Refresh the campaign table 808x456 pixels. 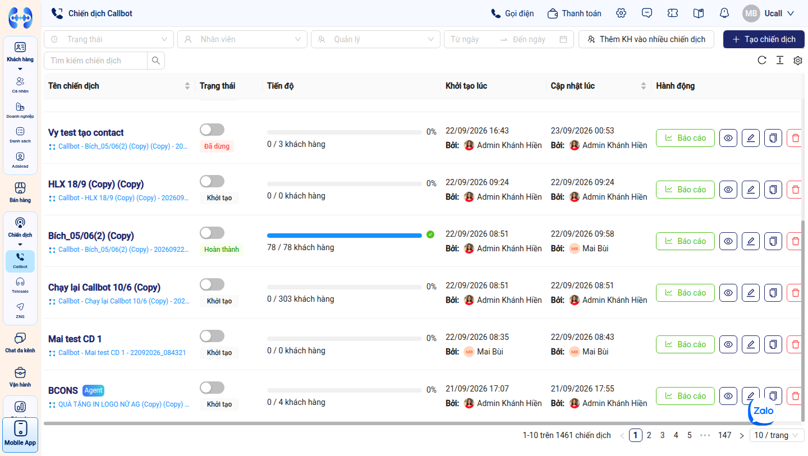(761, 61)
